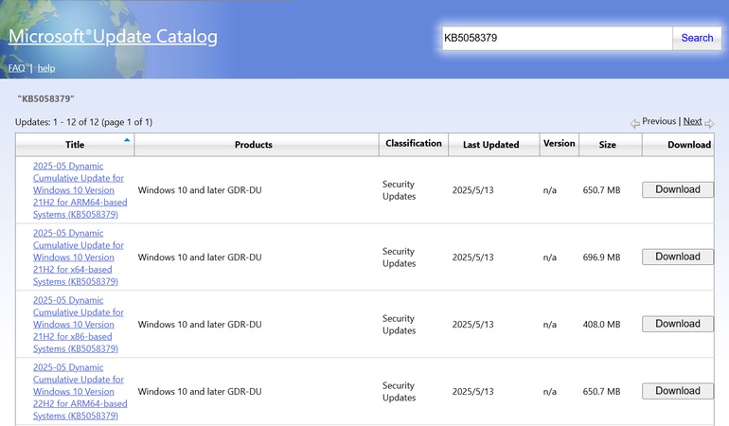Sort by Version column header
Viewport: 729px width, 426px height.
559,144
